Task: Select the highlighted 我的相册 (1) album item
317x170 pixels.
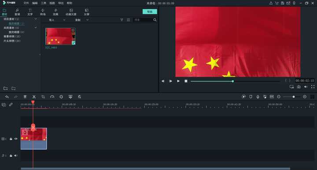Action: 16,23
